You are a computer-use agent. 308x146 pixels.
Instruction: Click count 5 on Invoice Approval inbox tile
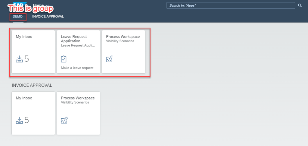pos(27,120)
